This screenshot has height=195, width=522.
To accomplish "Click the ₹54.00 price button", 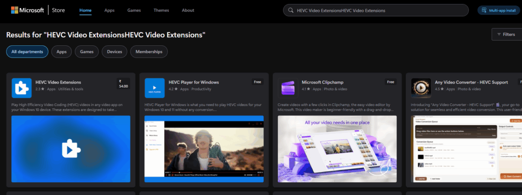I will pyautogui.click(x=123, y=84).
